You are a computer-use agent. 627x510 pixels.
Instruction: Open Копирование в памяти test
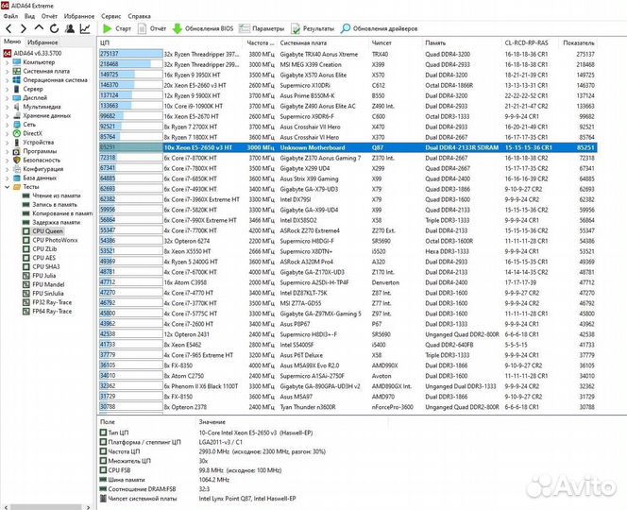pyautogui.click(x=58, y=213)
